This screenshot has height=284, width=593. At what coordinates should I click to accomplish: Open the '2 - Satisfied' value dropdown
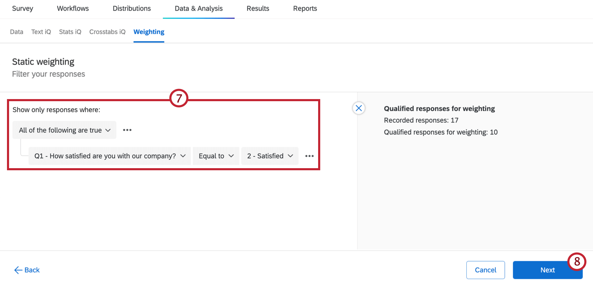(270, 156)
